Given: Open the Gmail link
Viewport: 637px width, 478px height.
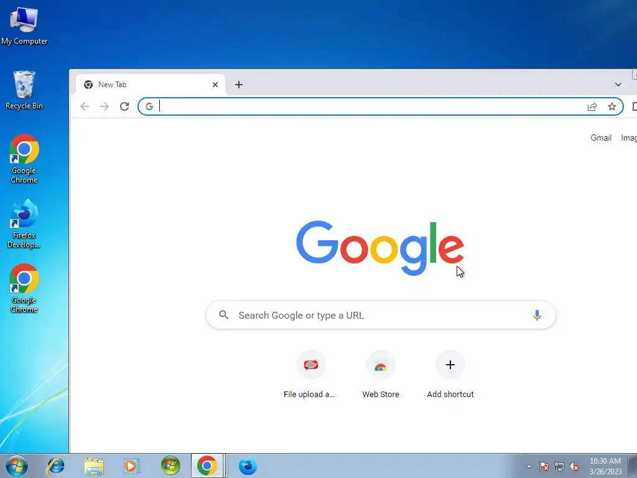Looking at the screenshot, I should point(601,138).
